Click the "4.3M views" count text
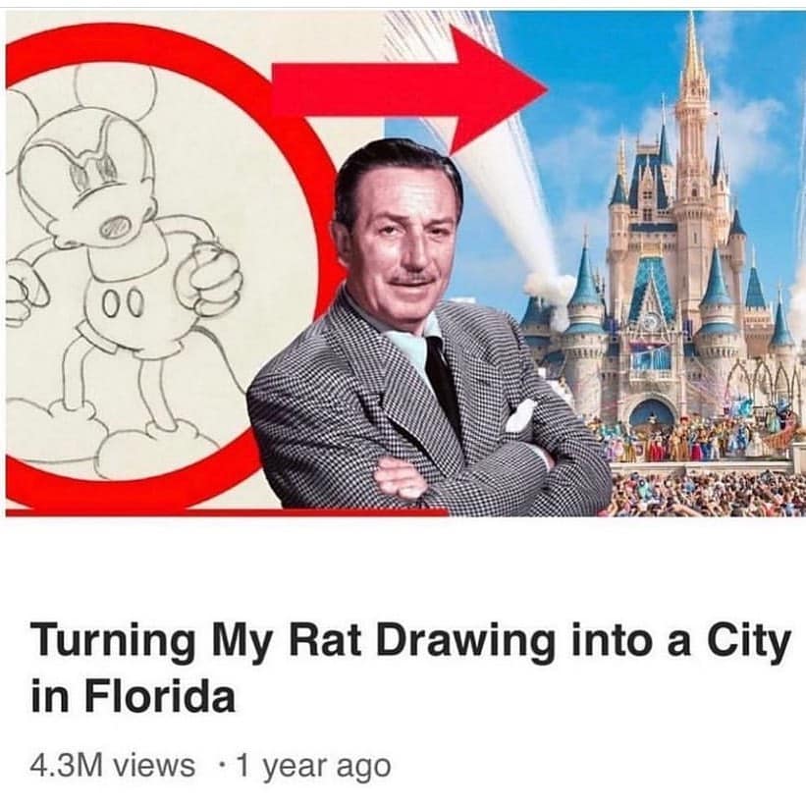 [113, 766]
